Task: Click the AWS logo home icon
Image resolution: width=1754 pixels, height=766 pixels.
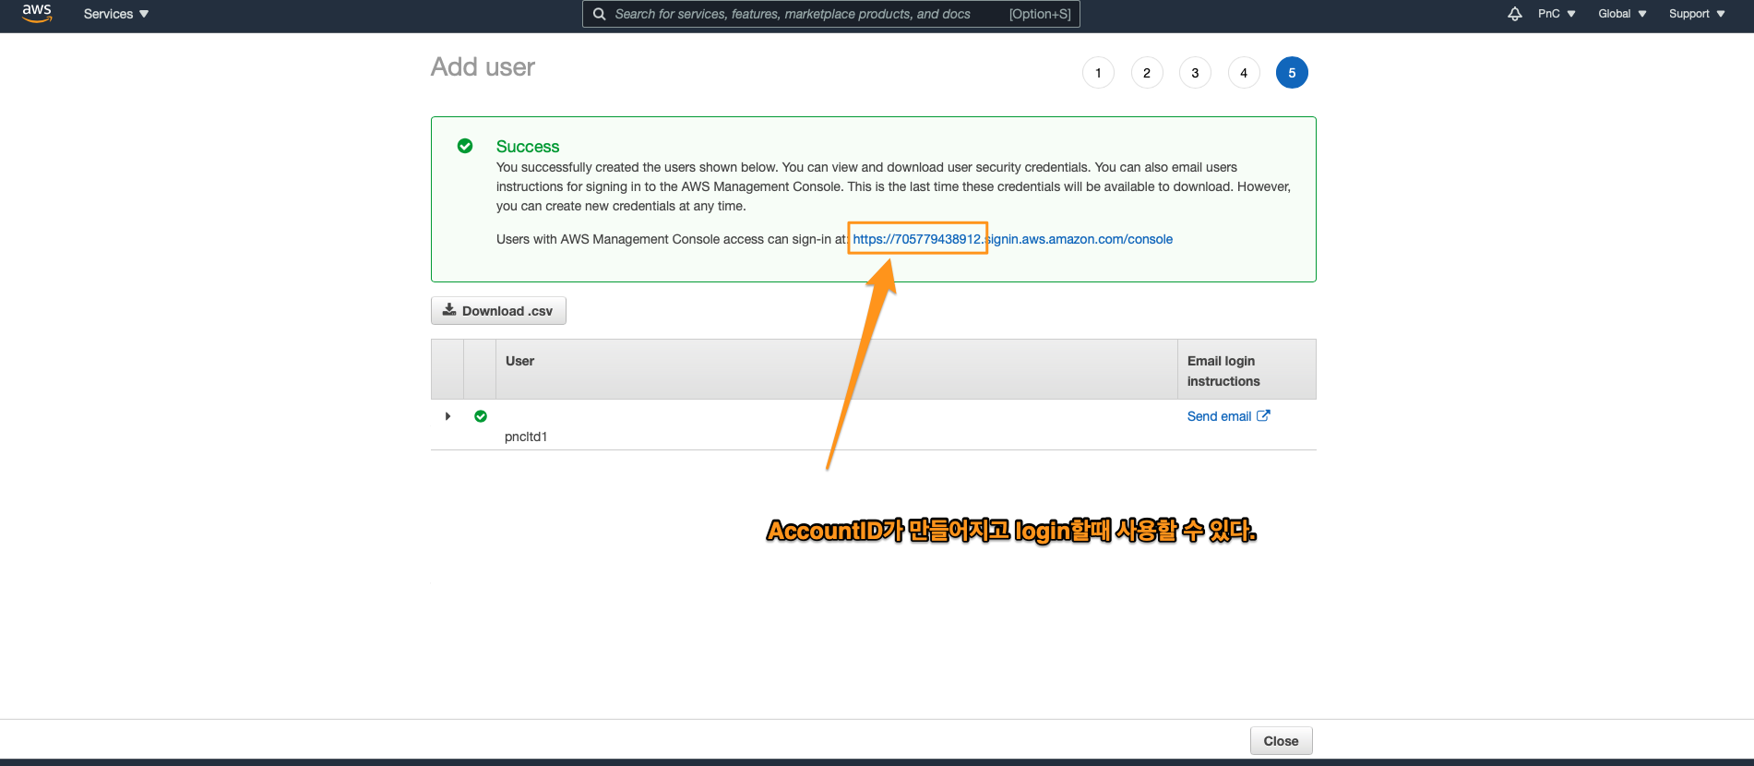Action: 37,13
